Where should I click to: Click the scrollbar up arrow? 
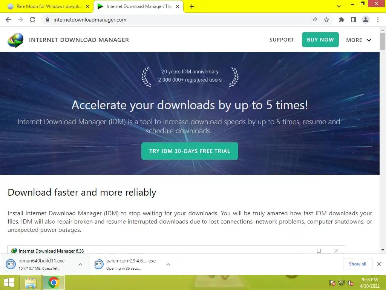coord(383,30)
